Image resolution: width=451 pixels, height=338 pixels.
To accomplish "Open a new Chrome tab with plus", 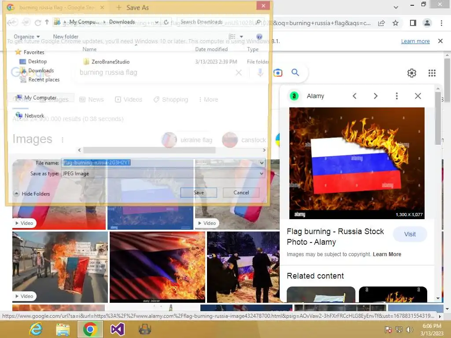I will click(119, 7).
